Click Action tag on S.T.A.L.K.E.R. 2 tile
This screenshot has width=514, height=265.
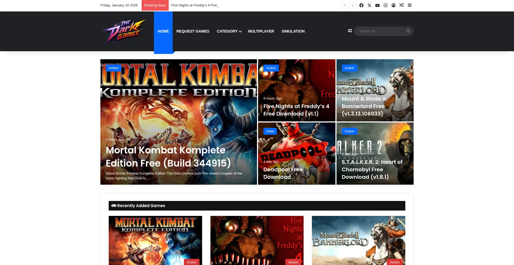tap(350, 131)
